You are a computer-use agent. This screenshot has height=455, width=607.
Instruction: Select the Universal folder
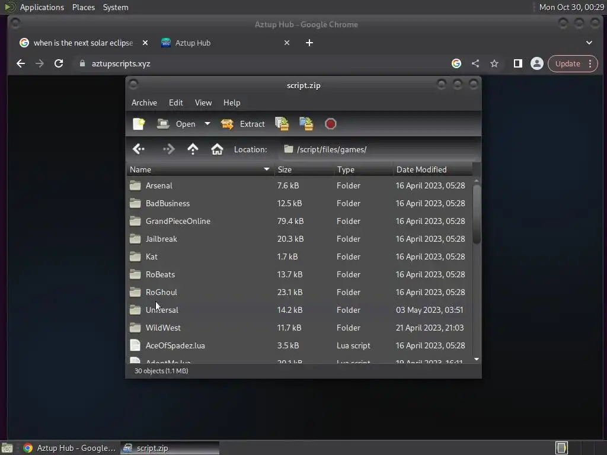click(x=299, y=310)
